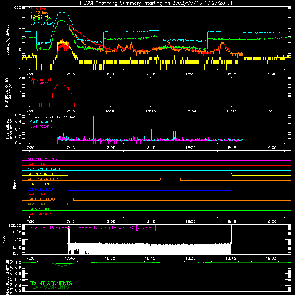
Task: Click the NON SOLAR EVENT flag label
Action: pyautogui.click(x=45, y=169)
